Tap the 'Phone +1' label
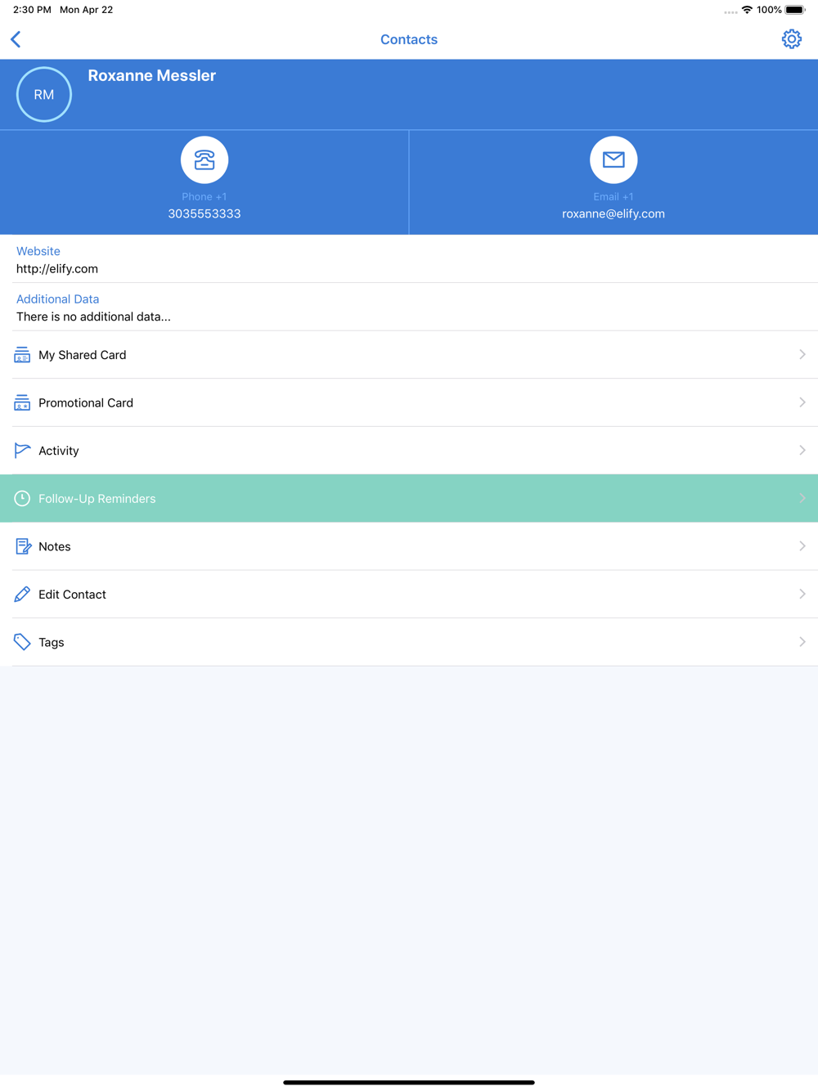 pos(204,196)
